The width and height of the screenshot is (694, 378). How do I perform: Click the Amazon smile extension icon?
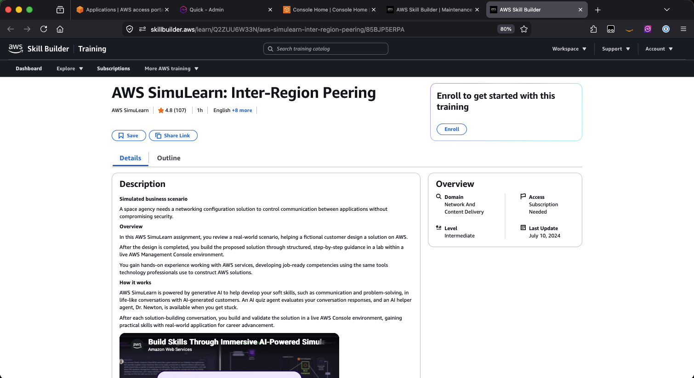[629, 30]
